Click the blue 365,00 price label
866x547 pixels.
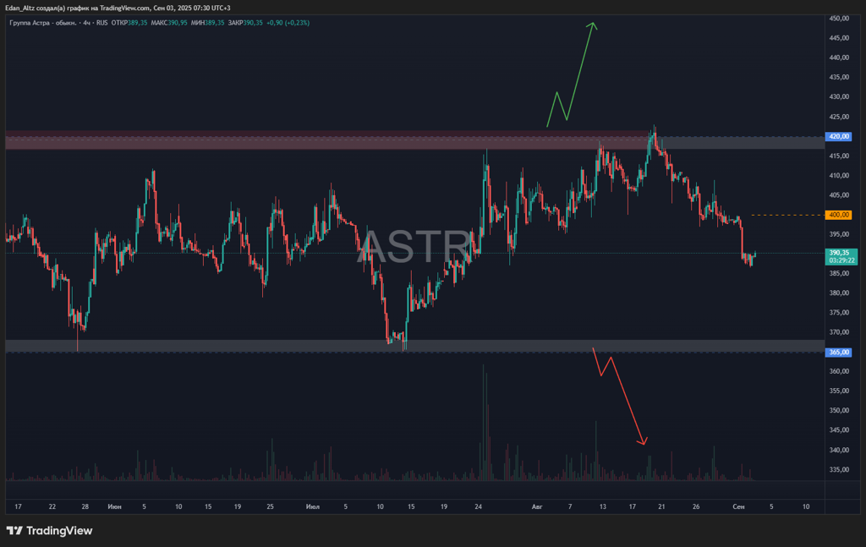pyautogui.click(x=839, y=352)
